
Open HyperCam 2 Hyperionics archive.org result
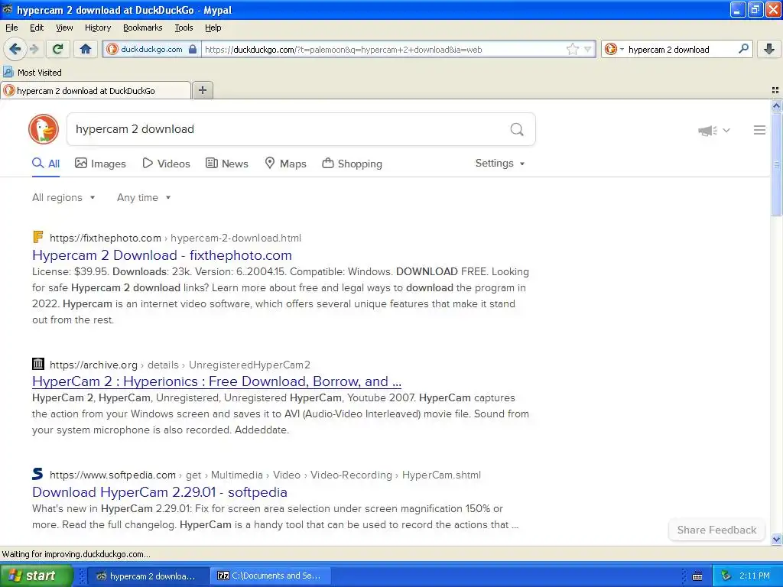coord(216,381)
